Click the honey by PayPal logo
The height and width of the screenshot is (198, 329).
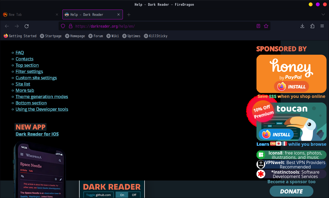point(292,69)
